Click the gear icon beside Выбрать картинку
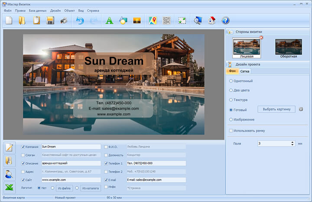This screenshot has height=202, width=312. pos(301,109)
